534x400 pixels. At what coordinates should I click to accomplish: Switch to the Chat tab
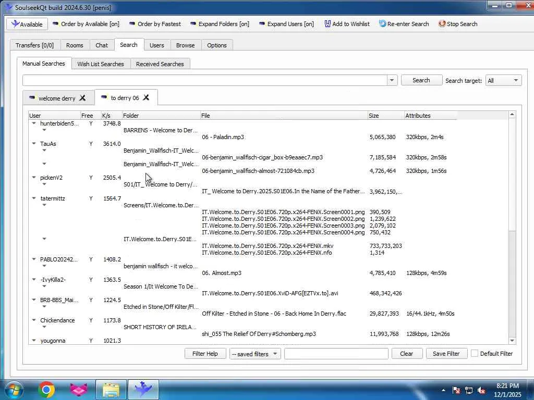[102, 45]
